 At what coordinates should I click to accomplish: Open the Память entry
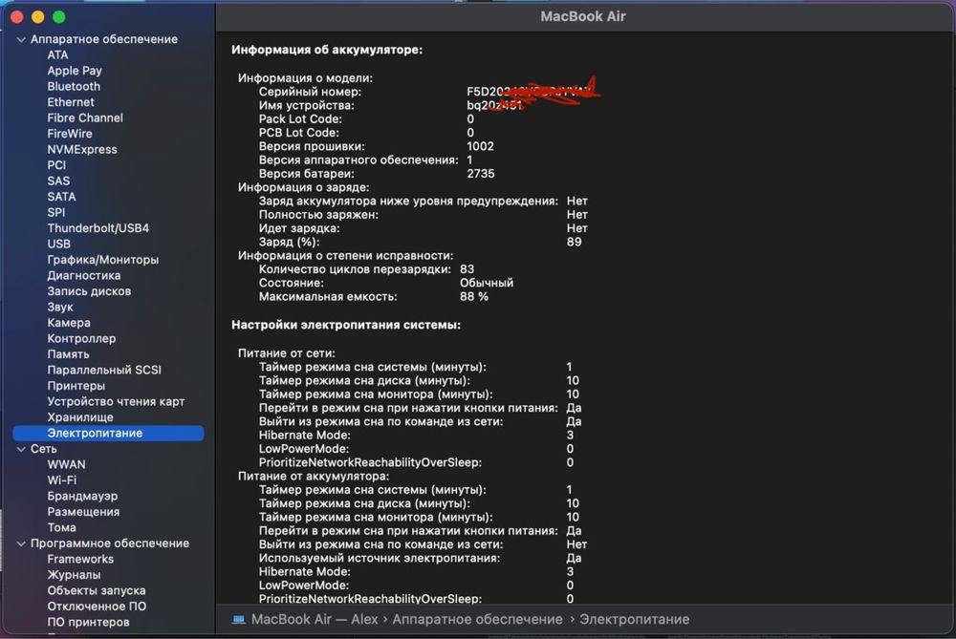(68, 354)
